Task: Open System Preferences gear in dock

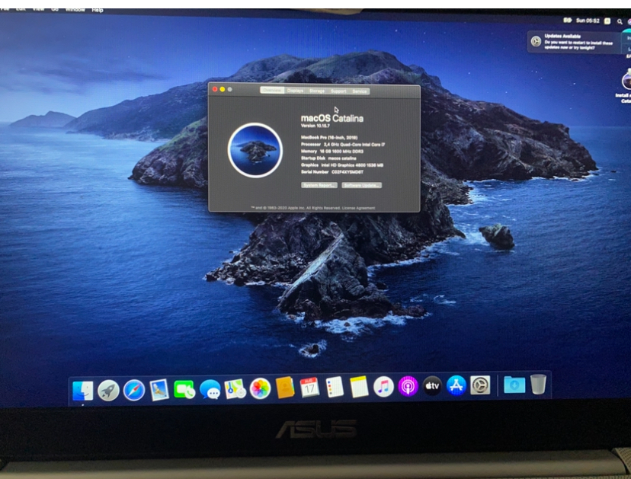Action: tap(480, 385)
